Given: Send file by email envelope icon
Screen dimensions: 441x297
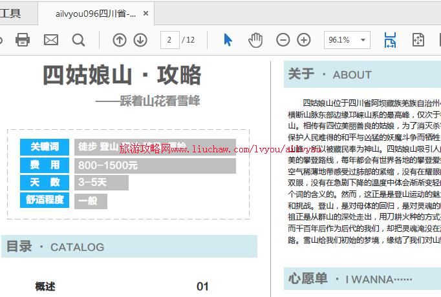Looking at the screenshot, I should [51, 40].
